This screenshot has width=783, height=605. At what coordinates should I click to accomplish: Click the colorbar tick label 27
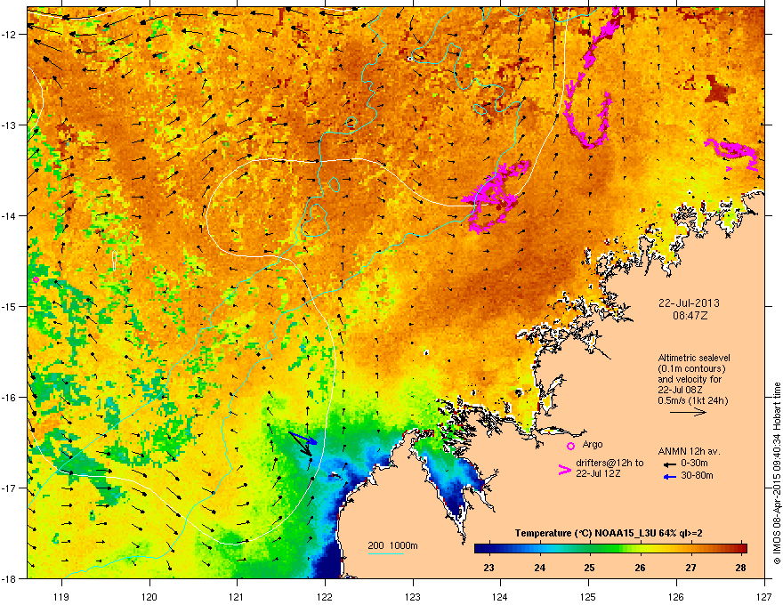pos(690,568)
